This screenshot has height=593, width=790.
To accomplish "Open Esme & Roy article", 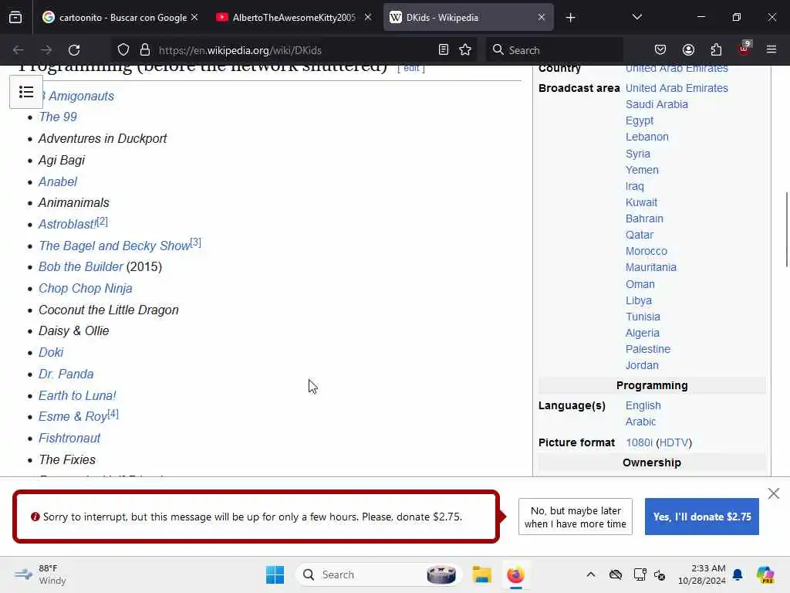I will pos(73,416).
